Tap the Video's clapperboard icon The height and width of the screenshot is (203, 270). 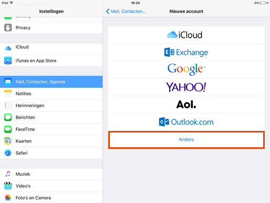pos(8,186)
